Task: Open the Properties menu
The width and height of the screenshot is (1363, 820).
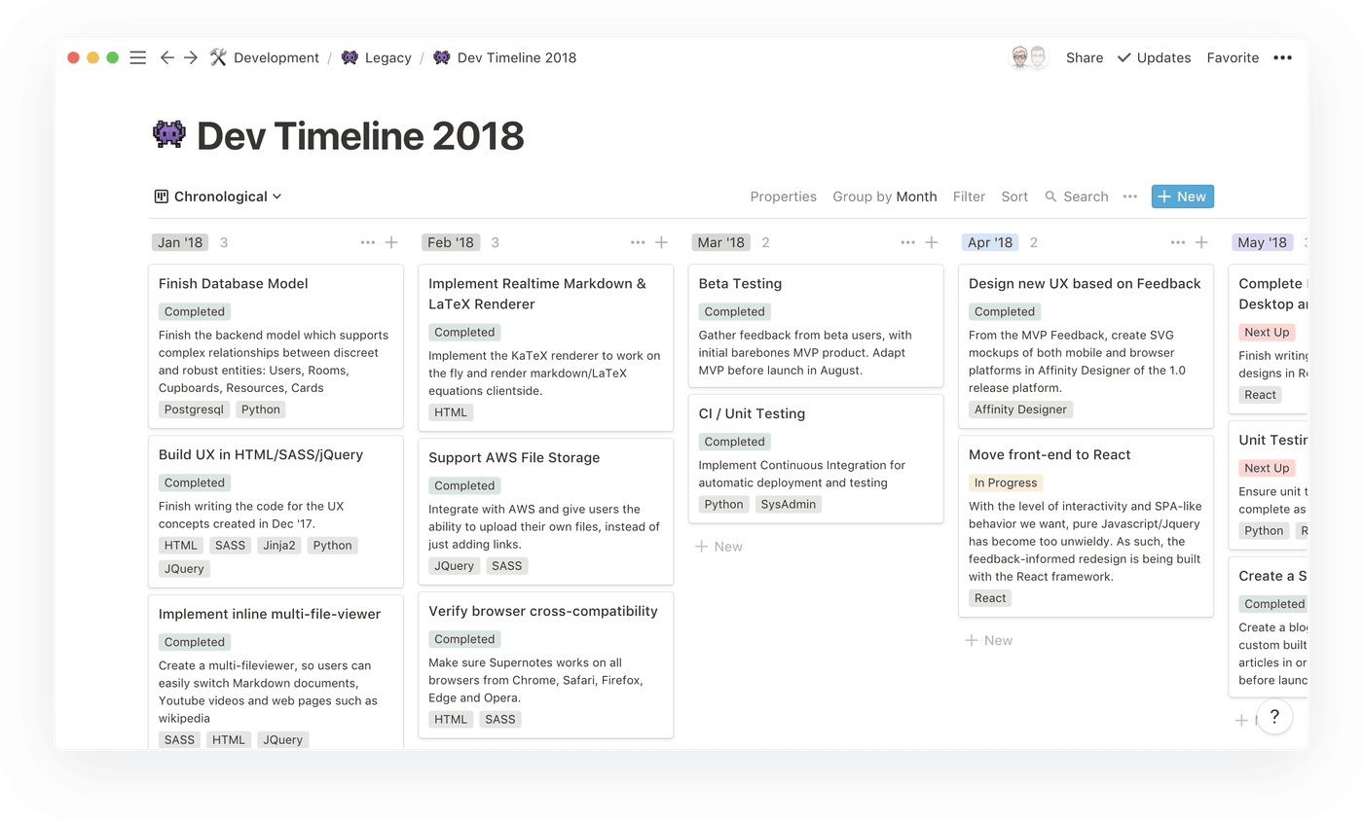Action: (x=783, y=196)
